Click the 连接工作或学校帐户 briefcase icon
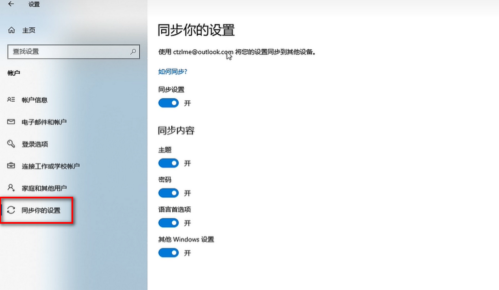 click(11, 166)
